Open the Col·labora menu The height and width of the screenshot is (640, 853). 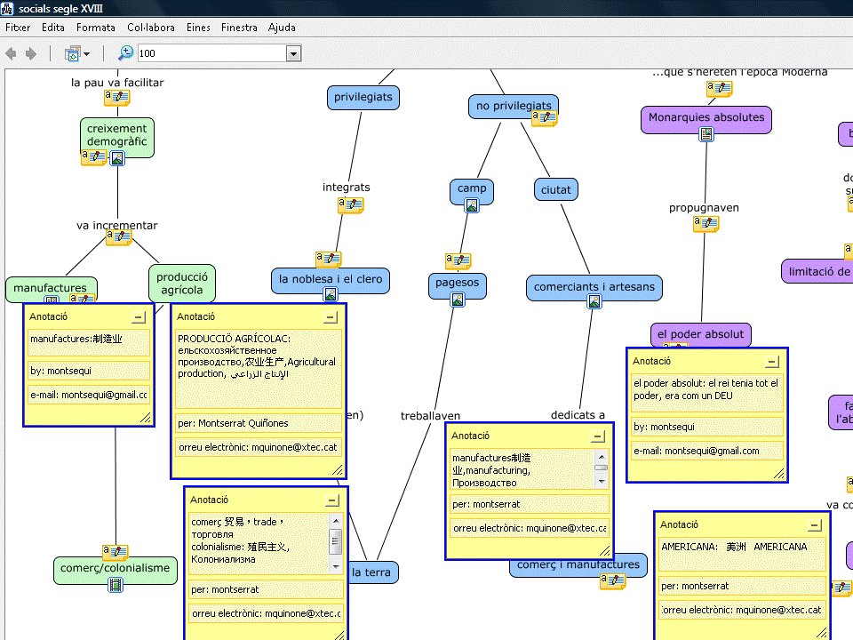150,28
